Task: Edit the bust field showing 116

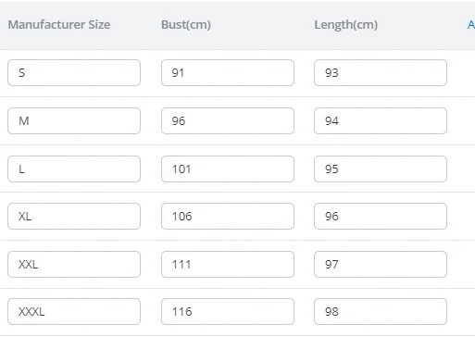Action: (228, 312)
